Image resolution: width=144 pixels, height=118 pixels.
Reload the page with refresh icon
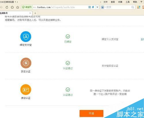click(7, 7)
